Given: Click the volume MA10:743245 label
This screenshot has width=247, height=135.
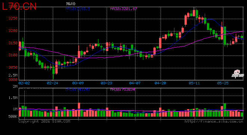Looking at the screenshot, I should (78, 90).
